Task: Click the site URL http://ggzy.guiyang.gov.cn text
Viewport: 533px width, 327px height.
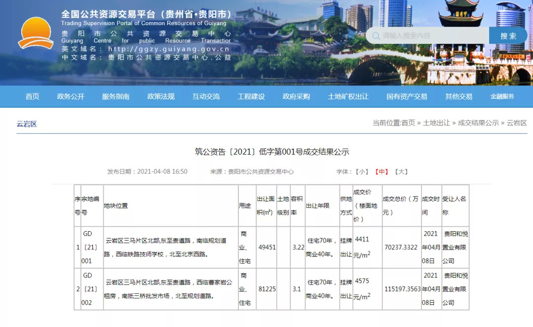Action: (x=169, y=49)
